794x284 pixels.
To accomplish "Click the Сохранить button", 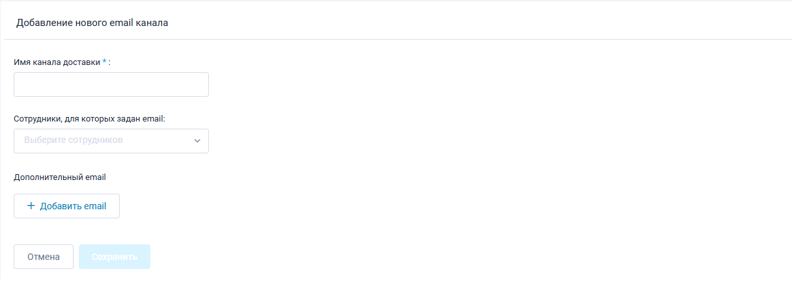I will [x=115, y=257].
